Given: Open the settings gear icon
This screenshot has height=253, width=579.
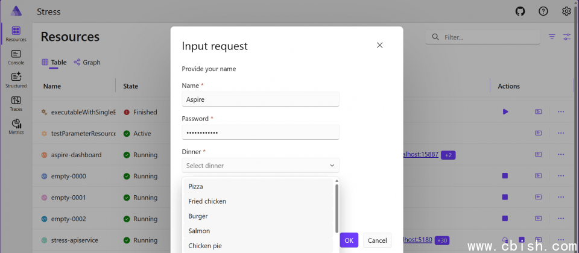Looking at the screenshot, I should coord(566,11).
